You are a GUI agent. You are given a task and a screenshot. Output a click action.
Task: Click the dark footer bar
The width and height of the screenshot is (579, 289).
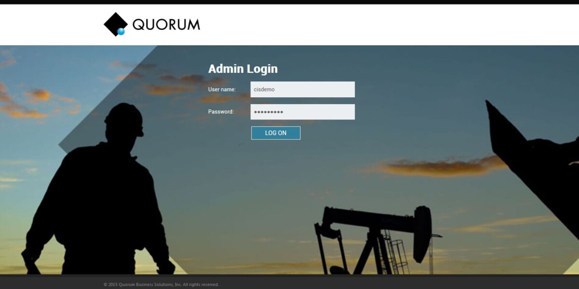289,282
